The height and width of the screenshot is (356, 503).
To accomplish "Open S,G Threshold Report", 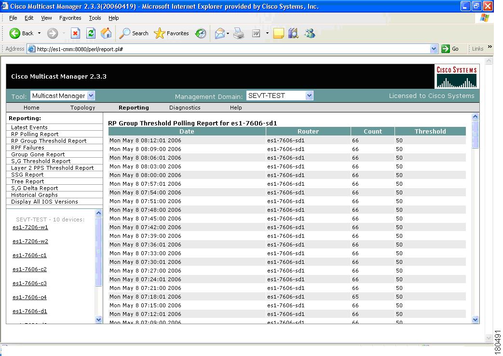I will click(41, 161).
